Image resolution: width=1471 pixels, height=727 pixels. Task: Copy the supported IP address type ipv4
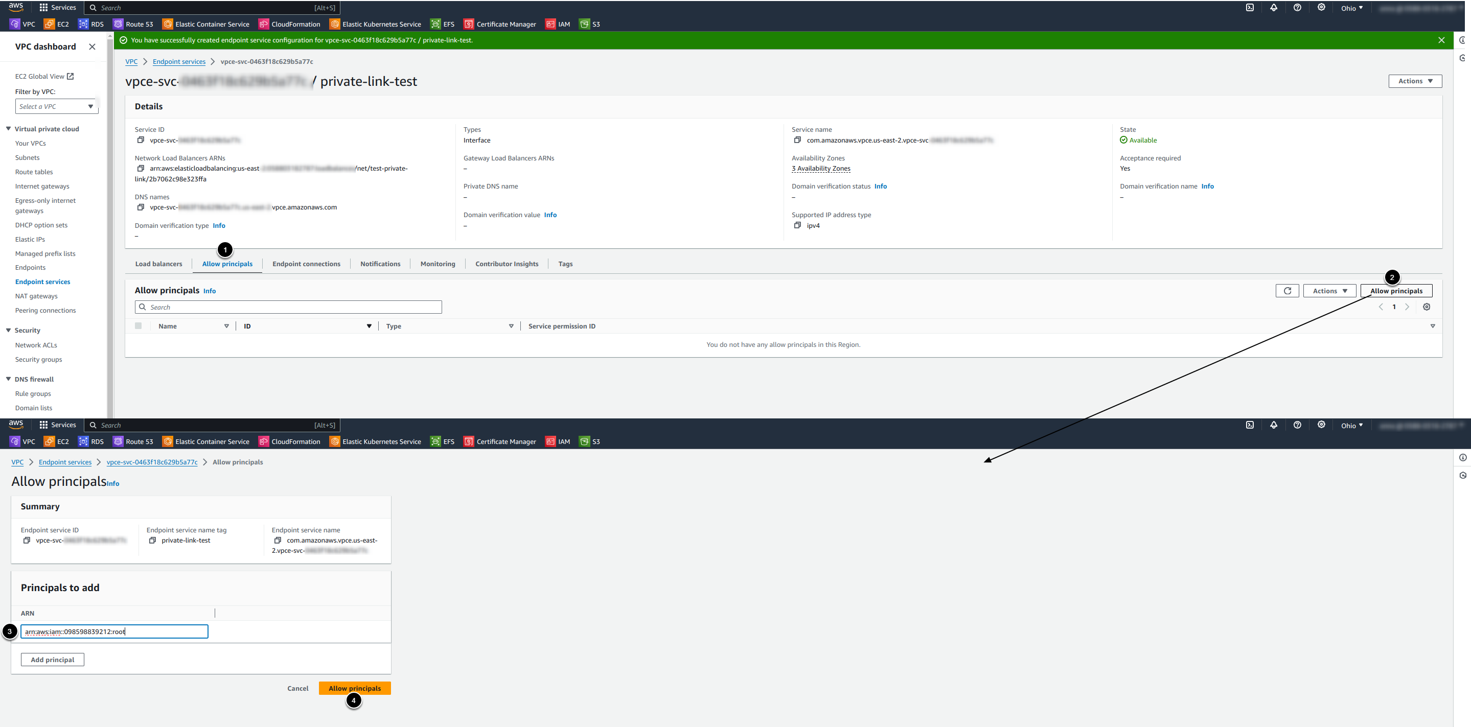pos(797,225)
